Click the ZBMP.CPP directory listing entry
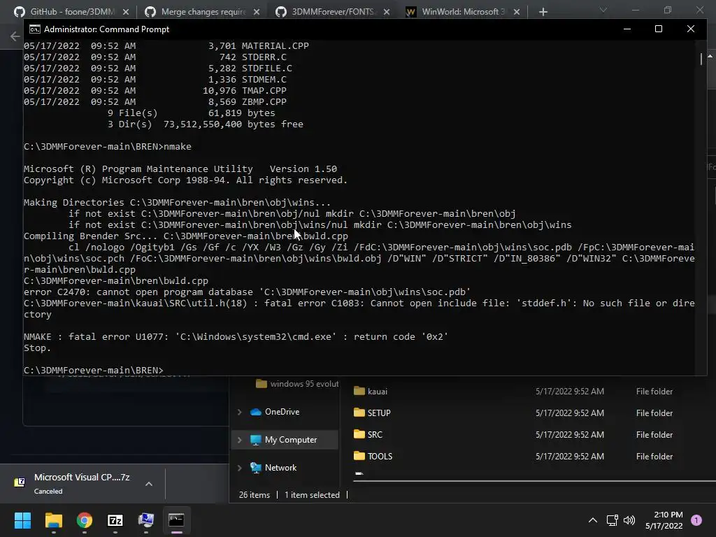Viewport: 716px width, 537px height. click(155, 102)
